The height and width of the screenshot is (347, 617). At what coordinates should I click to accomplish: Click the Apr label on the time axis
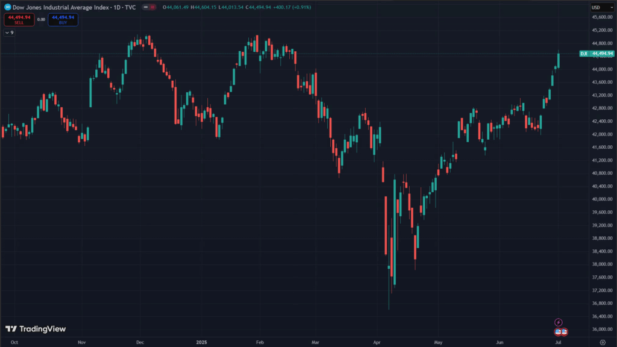[377, 342]
